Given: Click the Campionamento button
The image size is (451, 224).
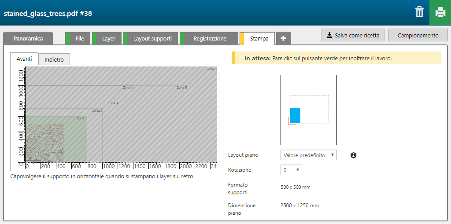Looking at the screenshot, I should pos(418,35).
